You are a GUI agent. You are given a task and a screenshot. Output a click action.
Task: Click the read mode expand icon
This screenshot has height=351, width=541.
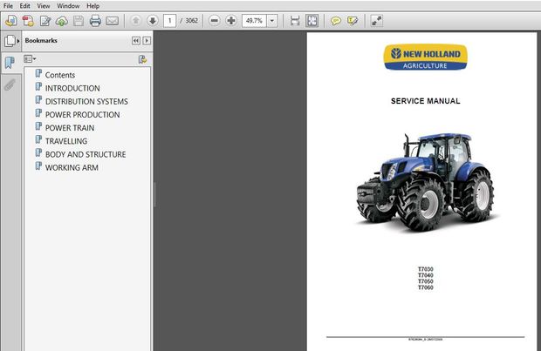[x=376, y=21]
